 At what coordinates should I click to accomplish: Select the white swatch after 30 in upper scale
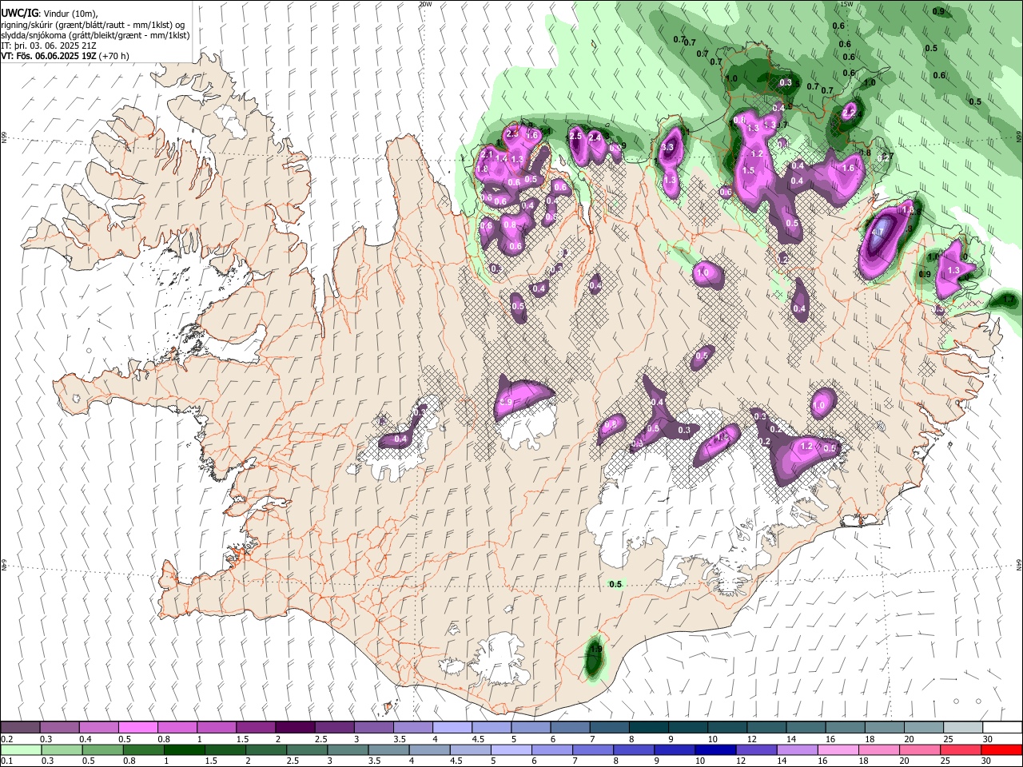[1003, 727]
